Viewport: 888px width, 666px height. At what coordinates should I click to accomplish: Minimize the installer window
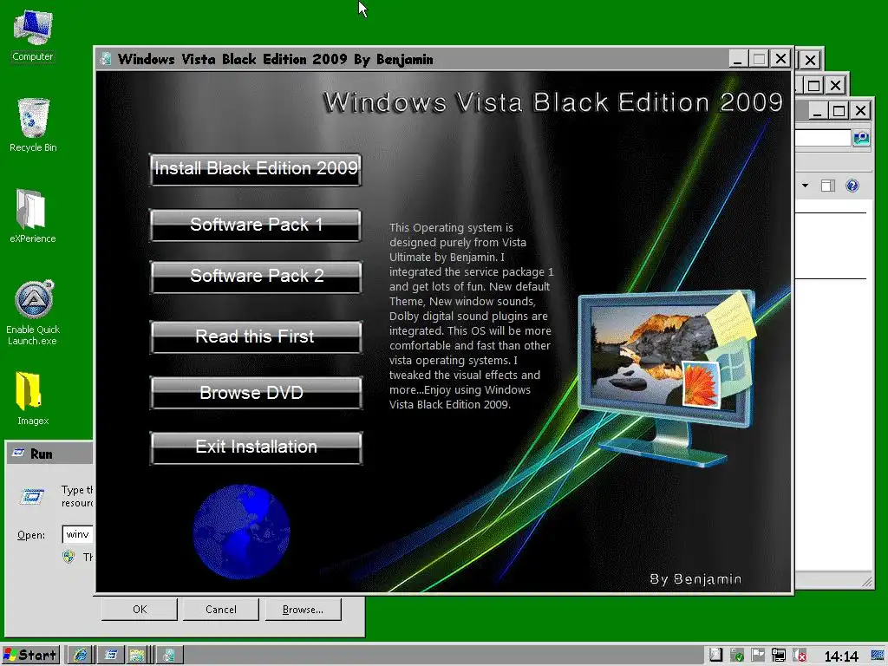click(x=737, y=59)
